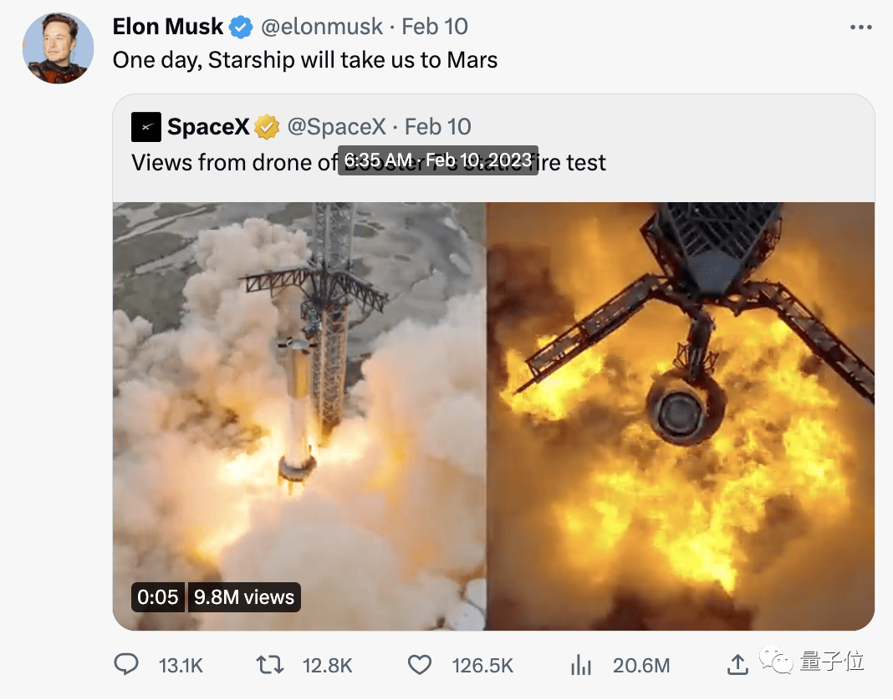Click the share upload icon
Viewport: 893px width, 700px height.
[737, 664]
